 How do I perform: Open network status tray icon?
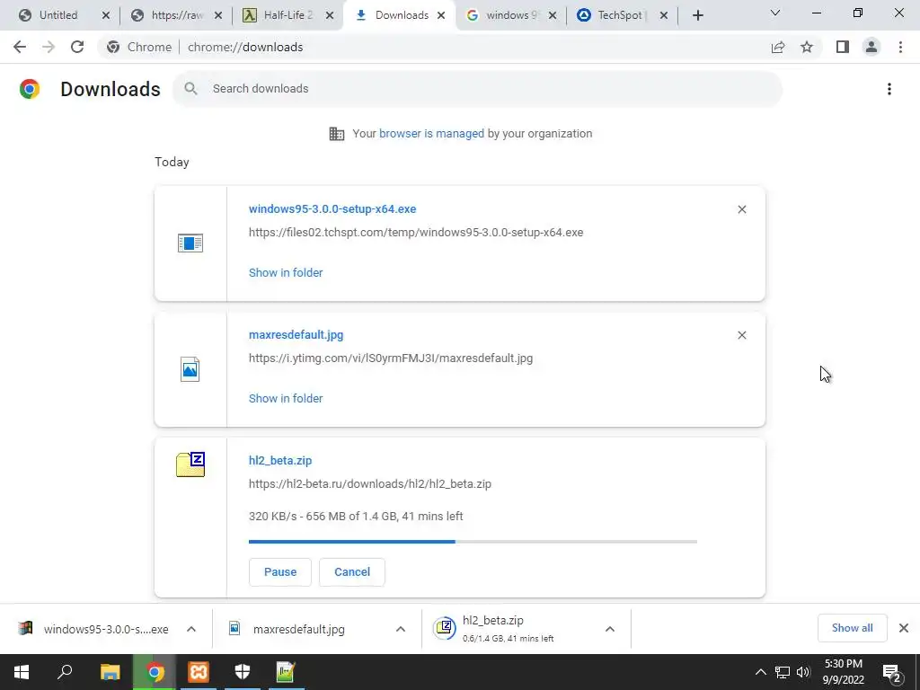click(x=783, y=672)
